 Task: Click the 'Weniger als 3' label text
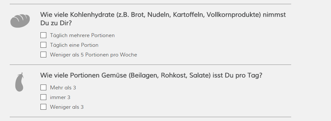tap(67, 107)
